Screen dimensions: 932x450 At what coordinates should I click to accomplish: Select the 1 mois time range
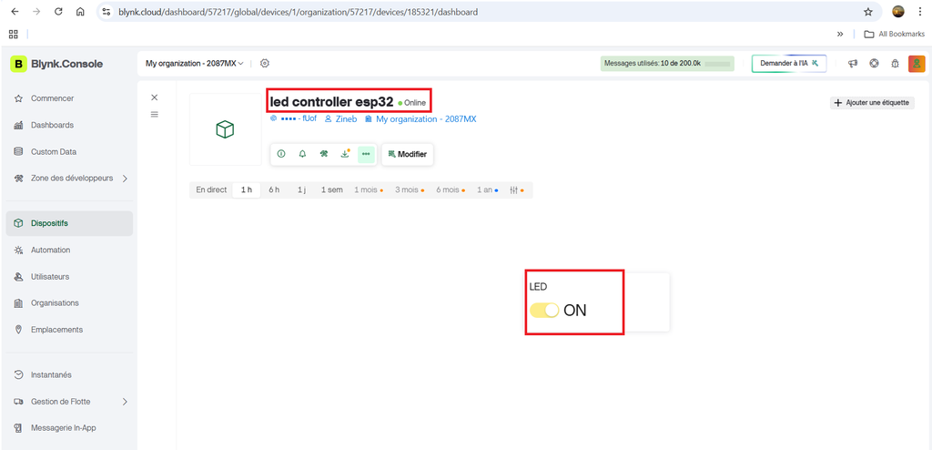(x=369, y=189)
